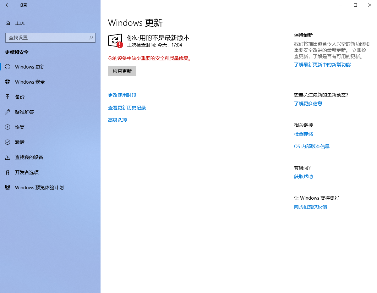Open Windows 预览体验计划 page
377x293 pixels.
[x=50, y=187]
